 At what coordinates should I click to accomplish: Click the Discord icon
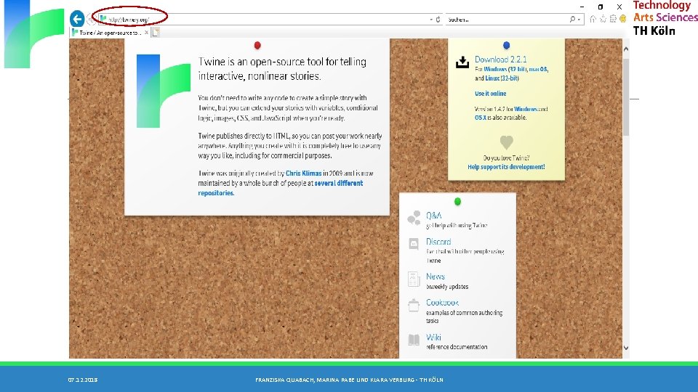[x=414, y=244]
